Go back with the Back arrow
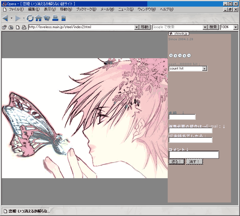The height and width of the screenshot is (216, 240). [x=5, y=18]
